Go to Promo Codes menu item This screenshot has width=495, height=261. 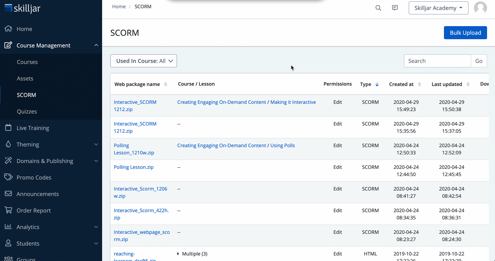point(34,177)
